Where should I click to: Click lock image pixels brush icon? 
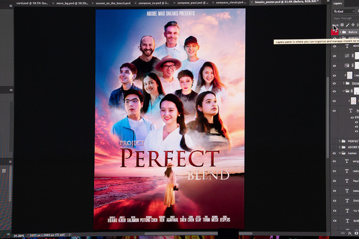click(x=348, y=25)
